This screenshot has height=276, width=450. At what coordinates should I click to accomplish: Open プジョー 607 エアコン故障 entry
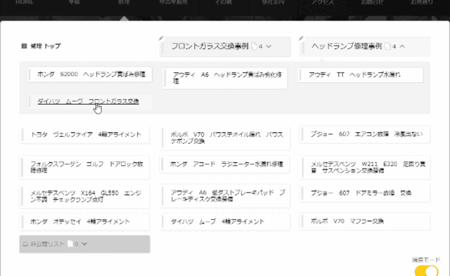coord(365,134)
